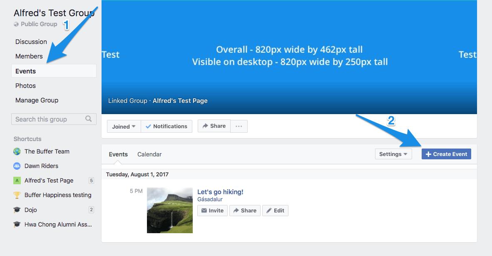Click the Create Event button

[x=446, y=154]
